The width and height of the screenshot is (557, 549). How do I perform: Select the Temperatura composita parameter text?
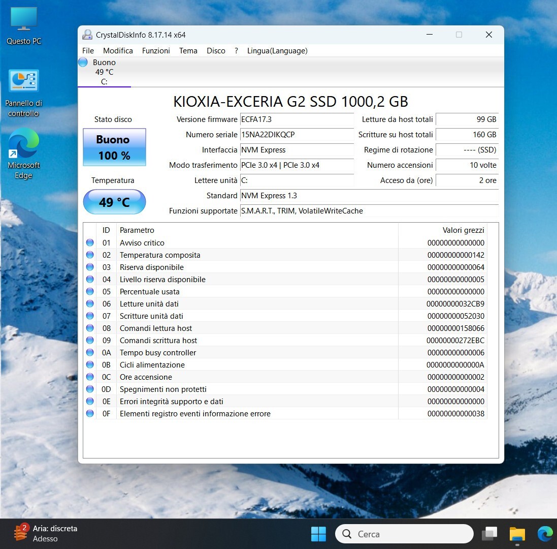[x=160, y=255]
